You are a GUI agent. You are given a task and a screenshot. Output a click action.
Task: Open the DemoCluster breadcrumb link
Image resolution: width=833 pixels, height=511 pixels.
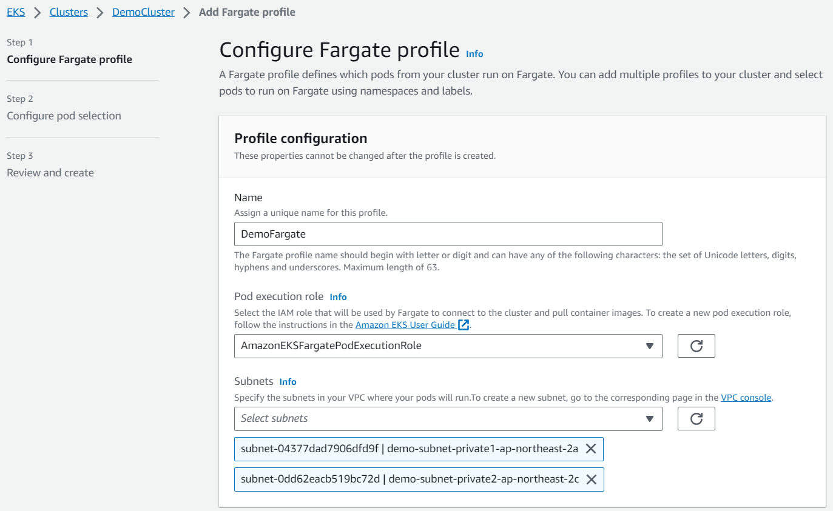(143, 12)
